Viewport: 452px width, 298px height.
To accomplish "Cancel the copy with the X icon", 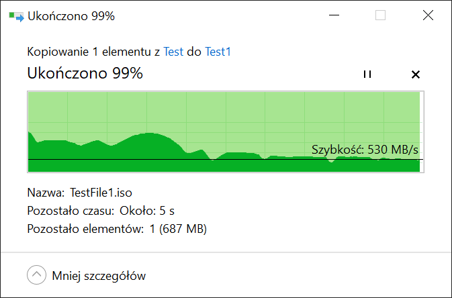I will pos(415,74).
